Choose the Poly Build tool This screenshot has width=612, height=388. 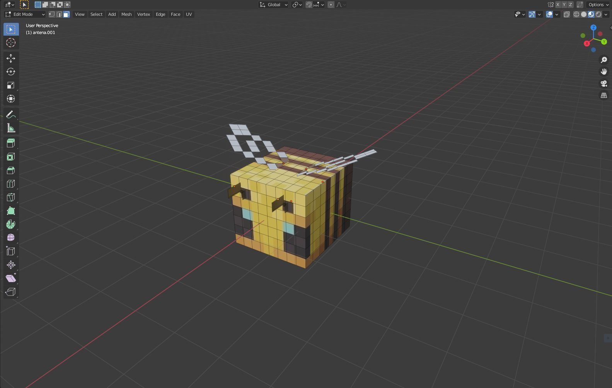point(11,211)
